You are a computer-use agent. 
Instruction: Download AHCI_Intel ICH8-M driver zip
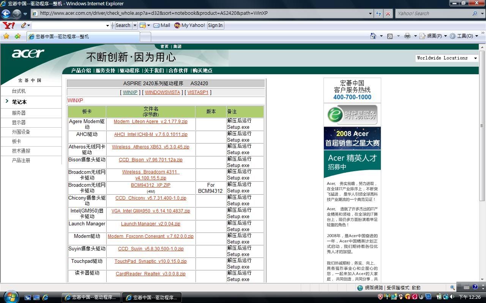point(151,134)
